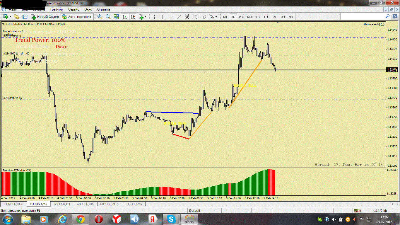Open Google Chrome from the taskbar

coord(81,219)
